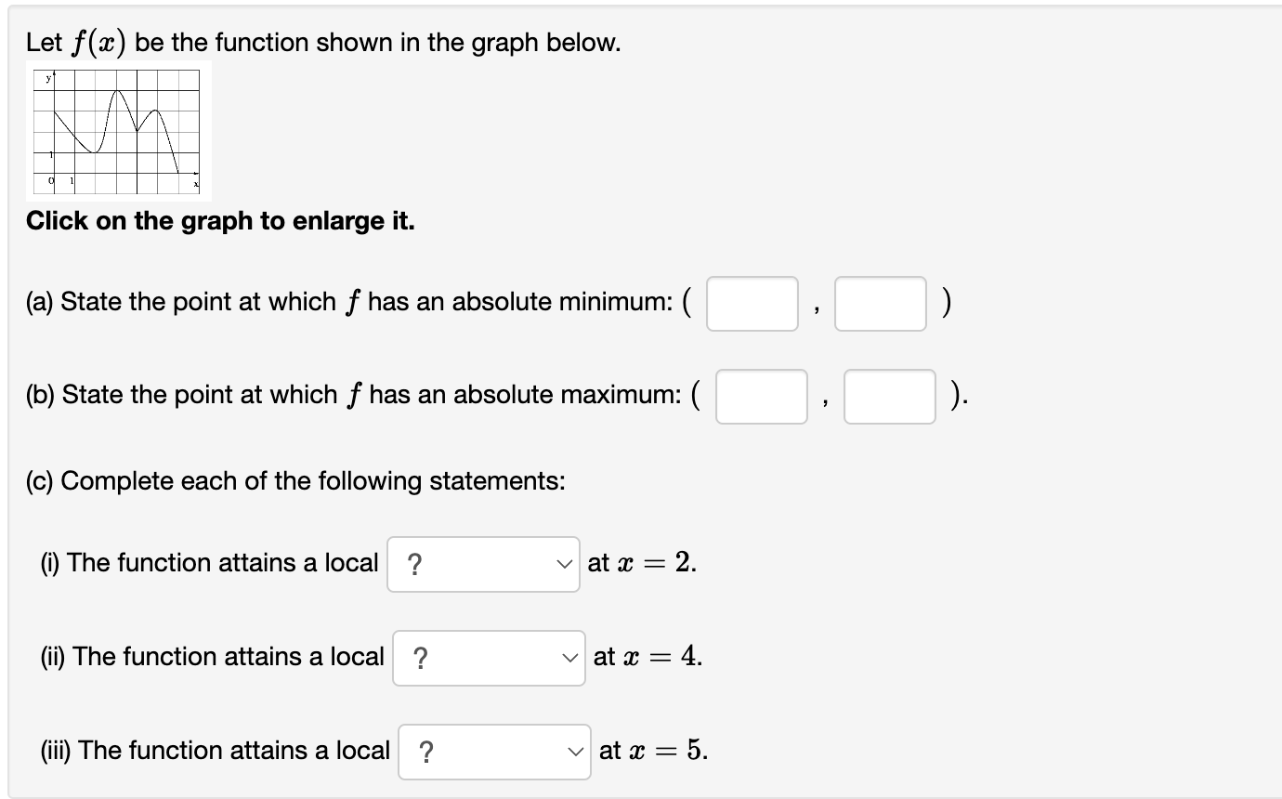Click the chevron icon on the third dropdown
1282x799 pixels.
tap(576, 751)
